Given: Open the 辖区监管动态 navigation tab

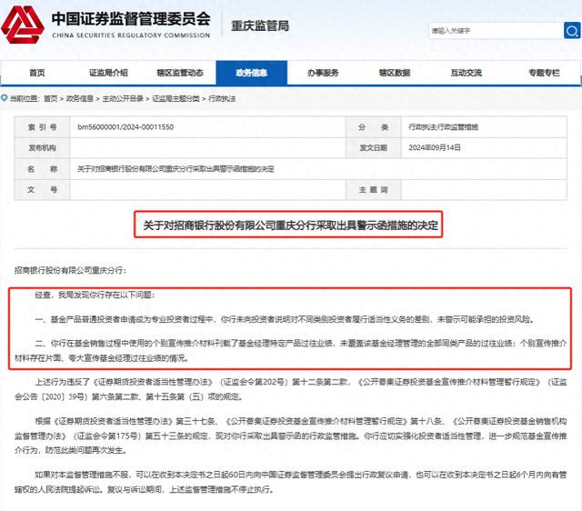Looking at the screenshot, I should click(x=180, y=73).
